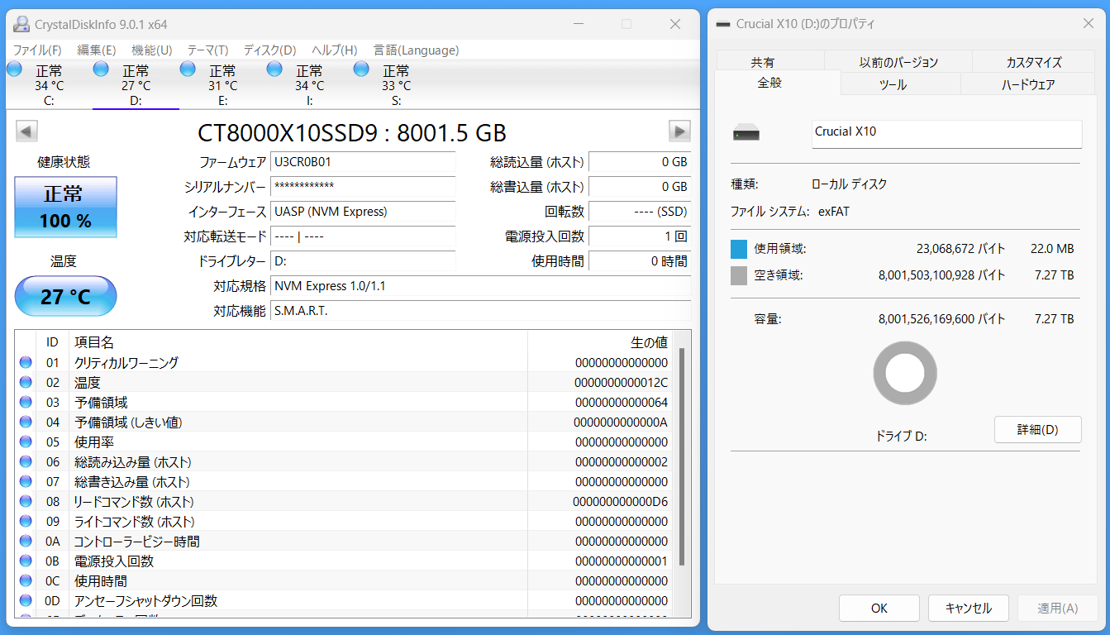
Task: Click the 27 °C temperature button
Action: (x=66, y=296)
